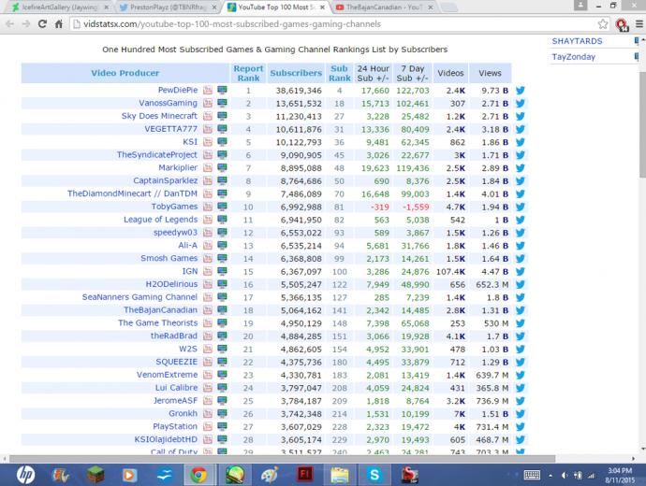Open the League of Legends channel link
Screen dimensions: 646x486
tap(160, 220)
